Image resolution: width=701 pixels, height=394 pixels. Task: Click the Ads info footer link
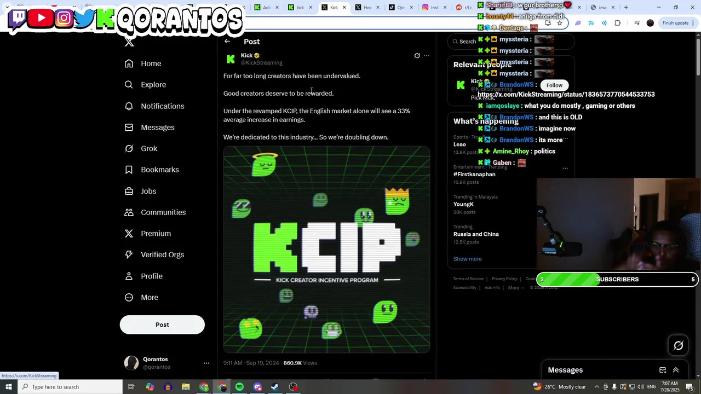tap(492, 288)
